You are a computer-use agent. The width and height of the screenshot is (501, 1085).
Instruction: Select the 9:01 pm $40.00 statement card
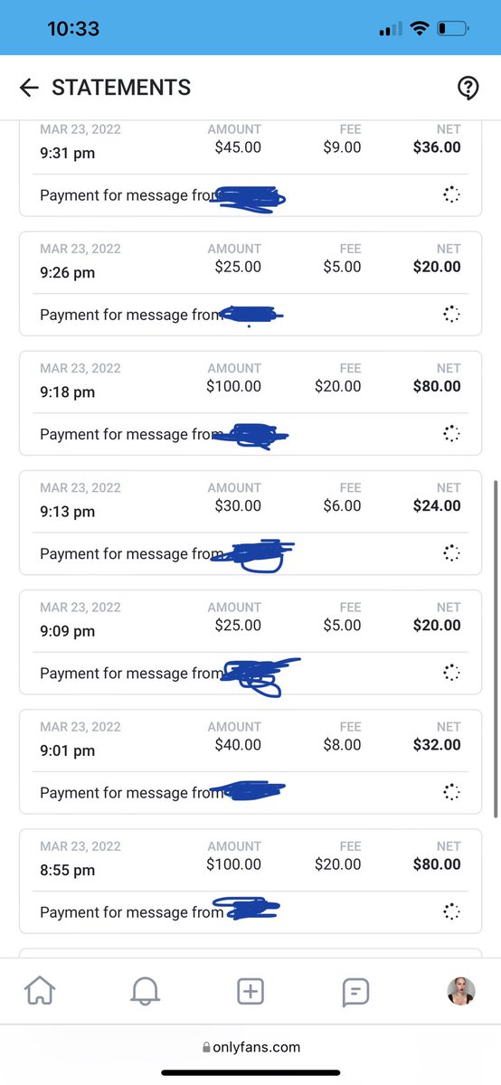[x=250, y=762]
